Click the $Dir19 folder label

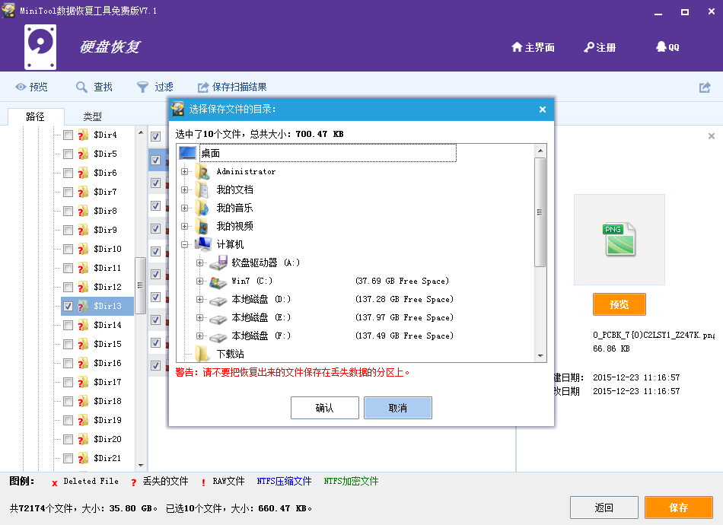tap(107, 420)
